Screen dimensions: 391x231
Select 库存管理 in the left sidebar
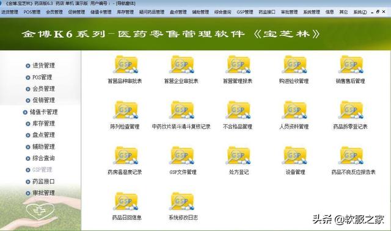click(x=40, y=124)
